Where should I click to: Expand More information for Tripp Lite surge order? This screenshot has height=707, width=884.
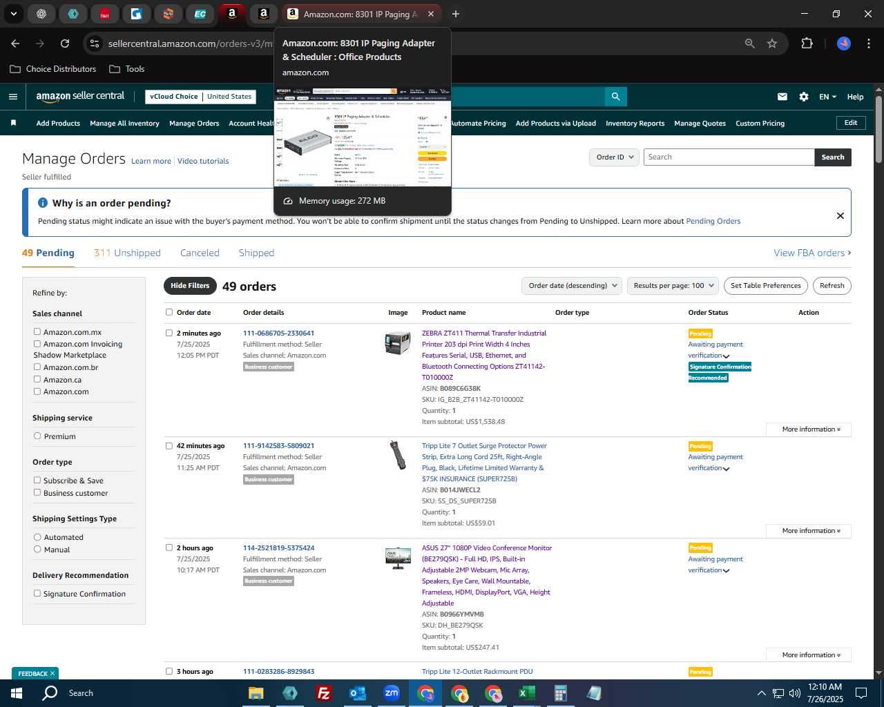pos(809,531)
